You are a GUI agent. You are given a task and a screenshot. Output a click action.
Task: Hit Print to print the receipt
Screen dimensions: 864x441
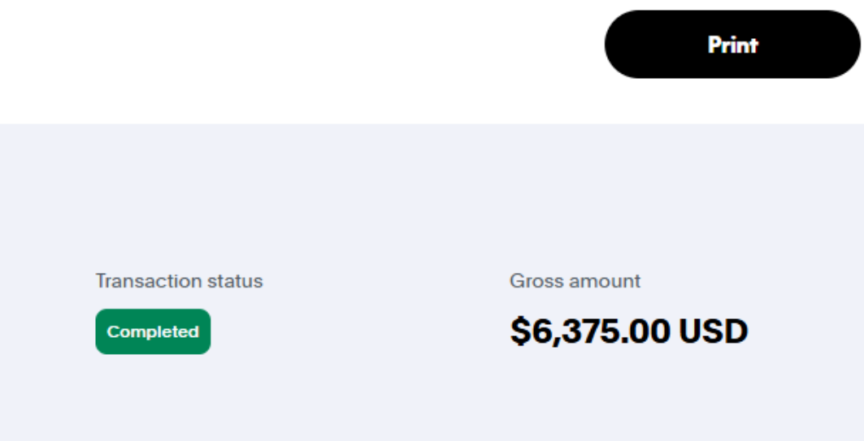[x=732, y=45]
